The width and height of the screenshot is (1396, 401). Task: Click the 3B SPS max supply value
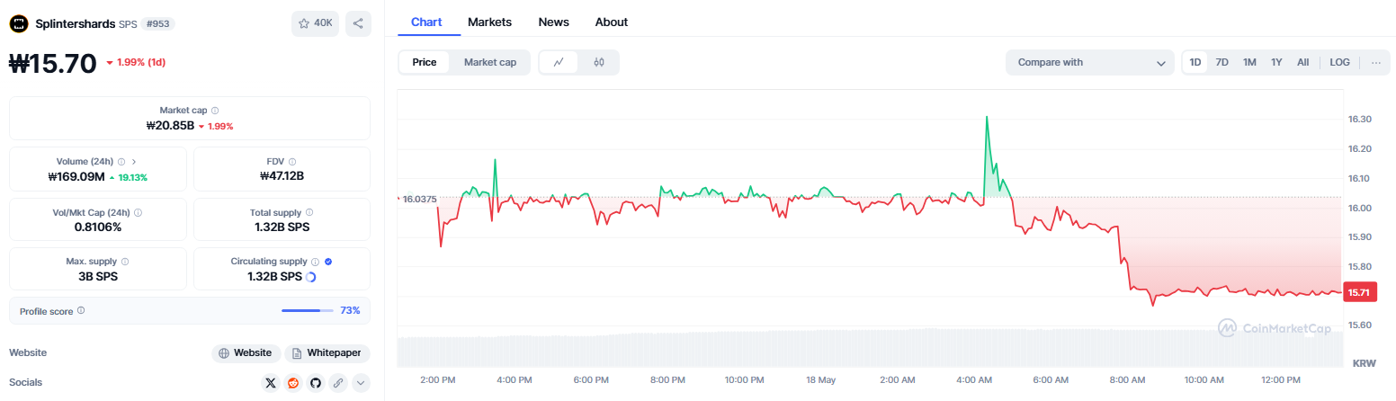(x=98, y=277)
